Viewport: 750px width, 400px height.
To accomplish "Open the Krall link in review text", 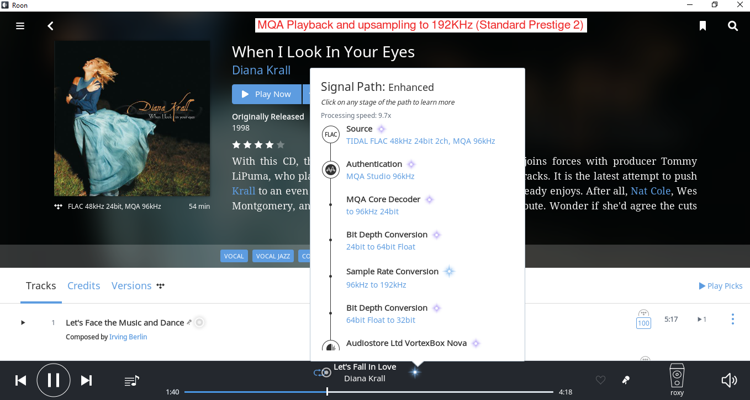I will (x=244, y=191).
